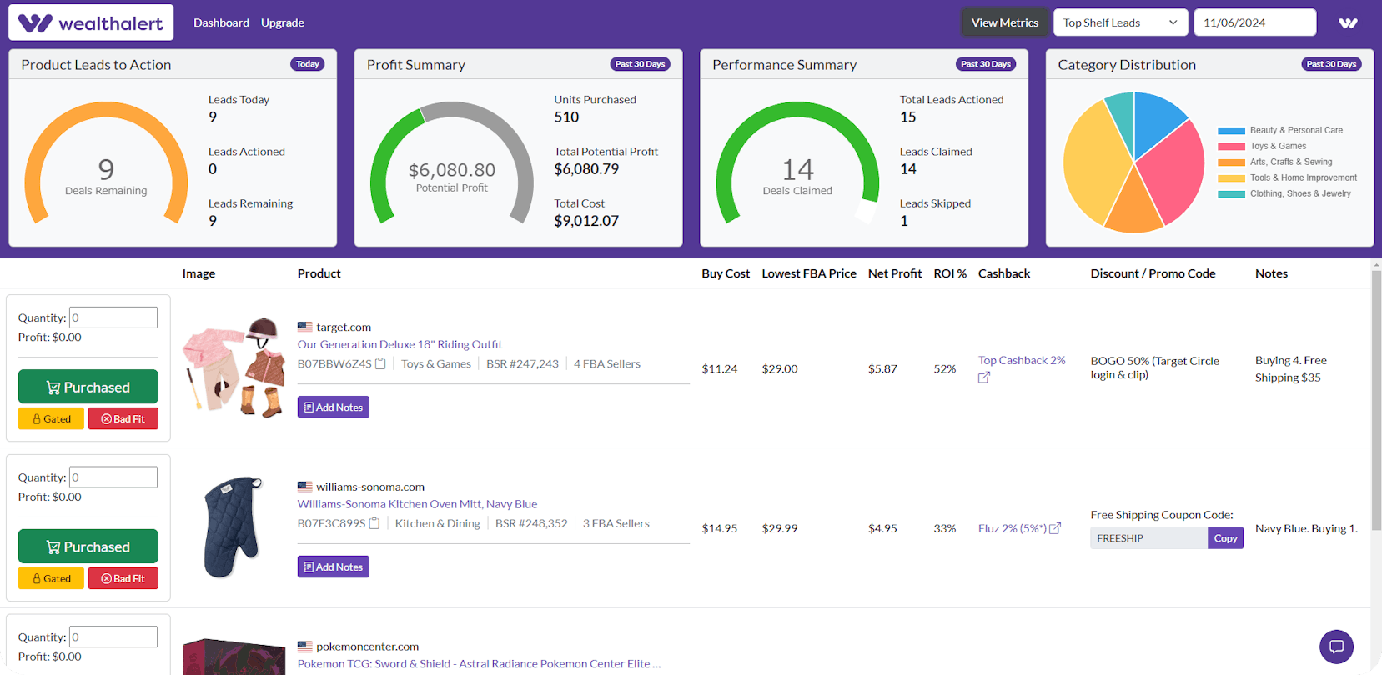1382x675 pixels.
Task: Add Notes to the Riding Outfit product
Action: click(x=334, y=407)
